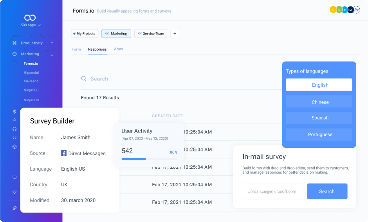
Task: Click the infinity logo in the sidebar
Action: (x=30, y=18)
